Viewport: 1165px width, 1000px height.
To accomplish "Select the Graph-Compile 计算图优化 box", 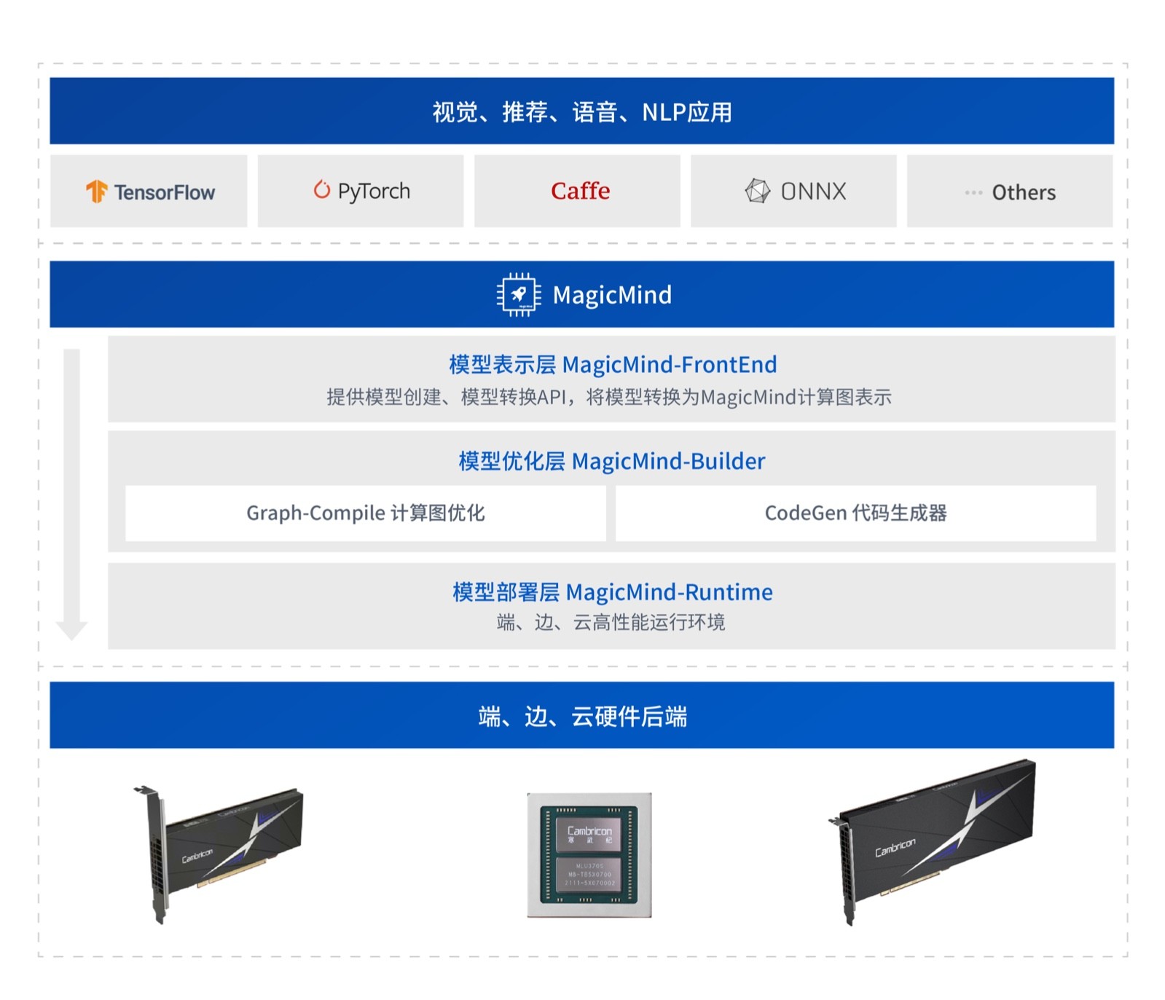I will pos(366,513).
